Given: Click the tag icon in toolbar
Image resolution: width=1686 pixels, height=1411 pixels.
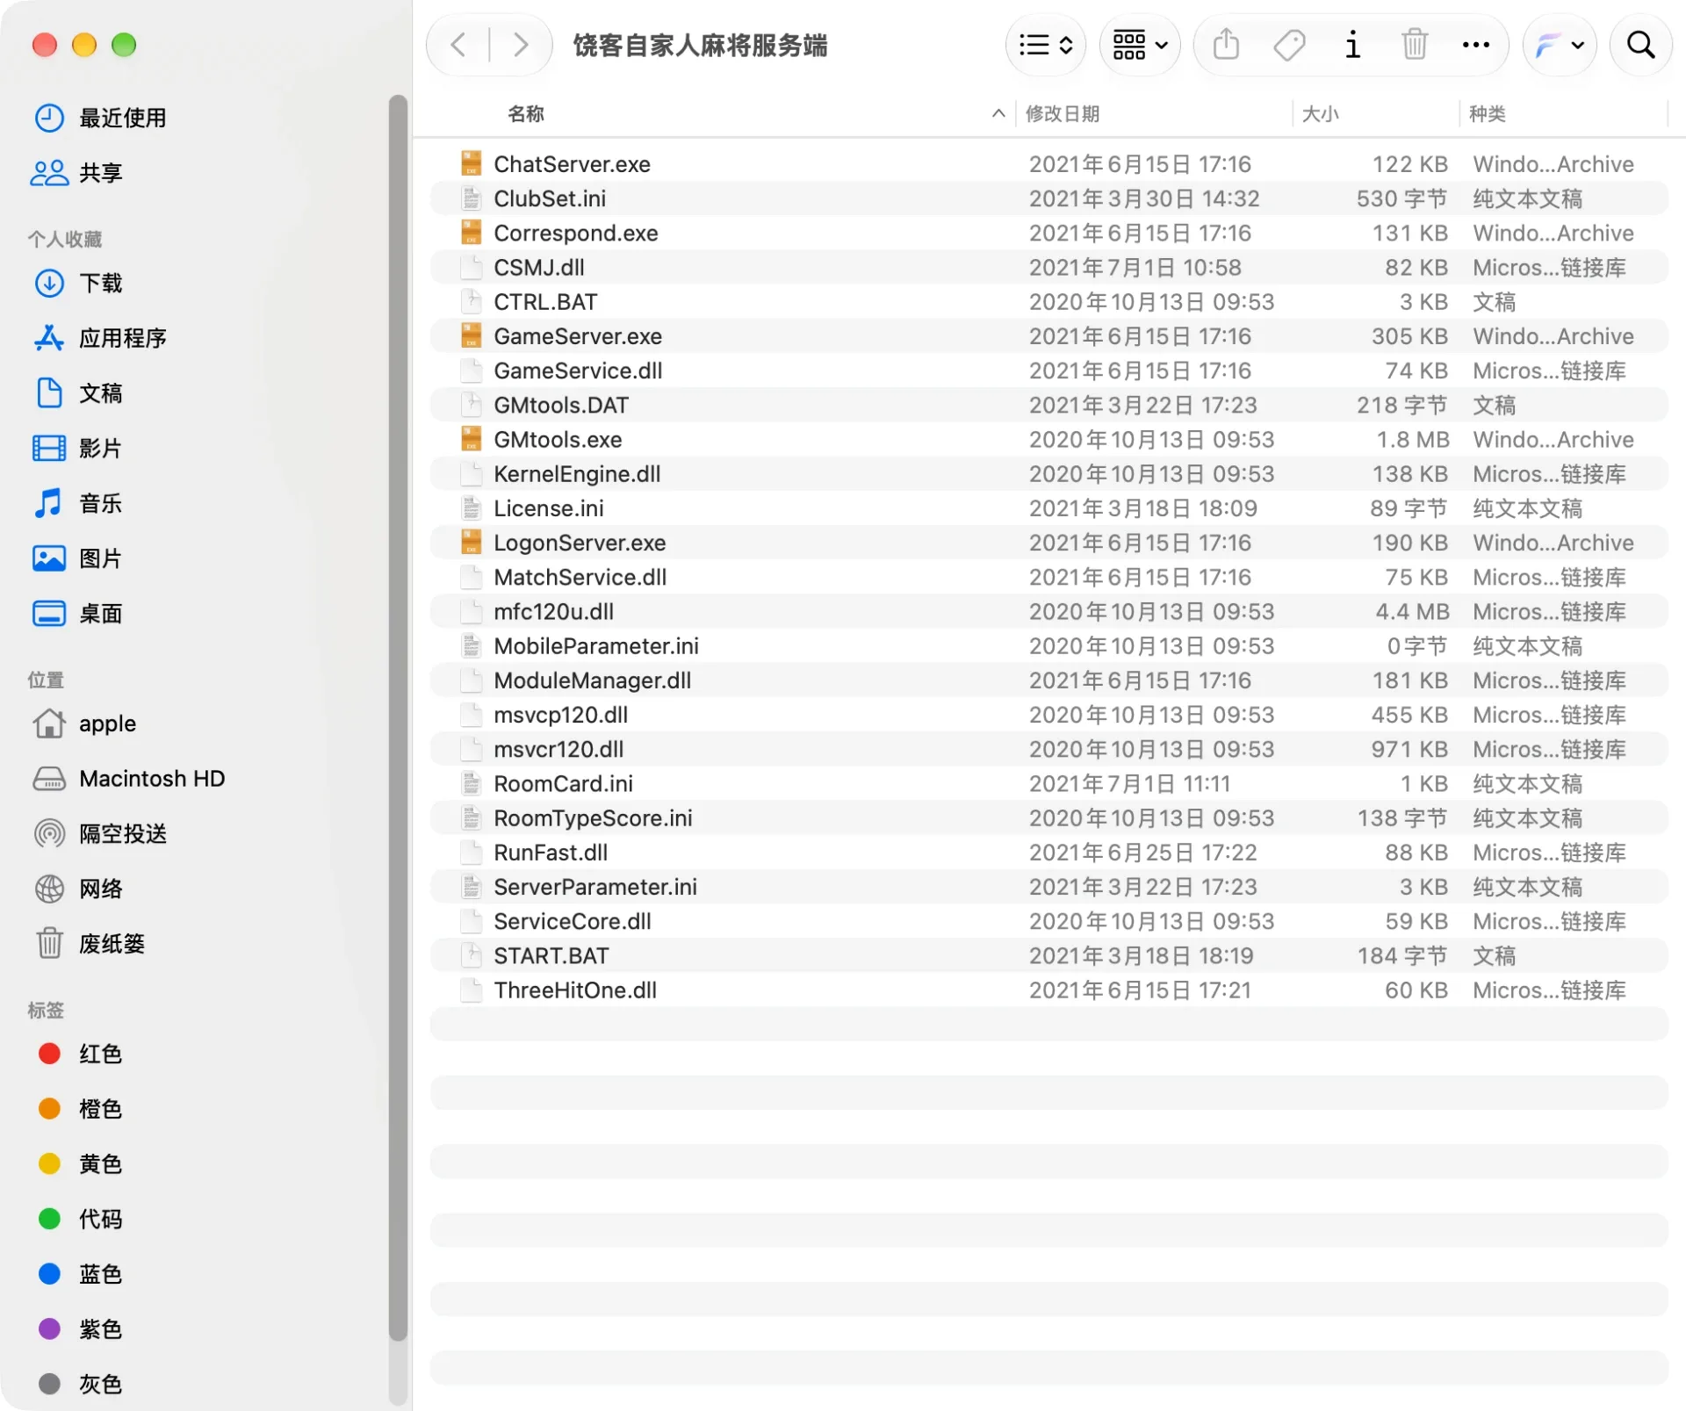Looking at the screenshot, I should click(x=1289, y=44).
